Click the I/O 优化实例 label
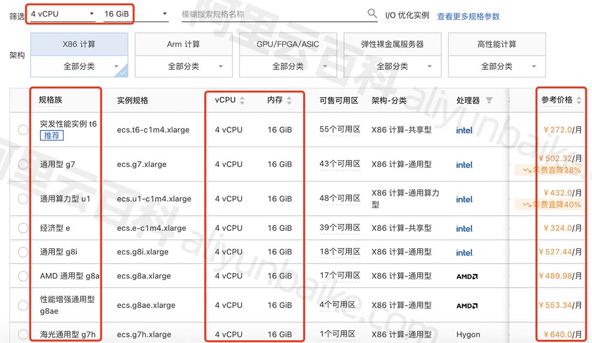Viewport: 592px width, 343px height. coord(407,16)
